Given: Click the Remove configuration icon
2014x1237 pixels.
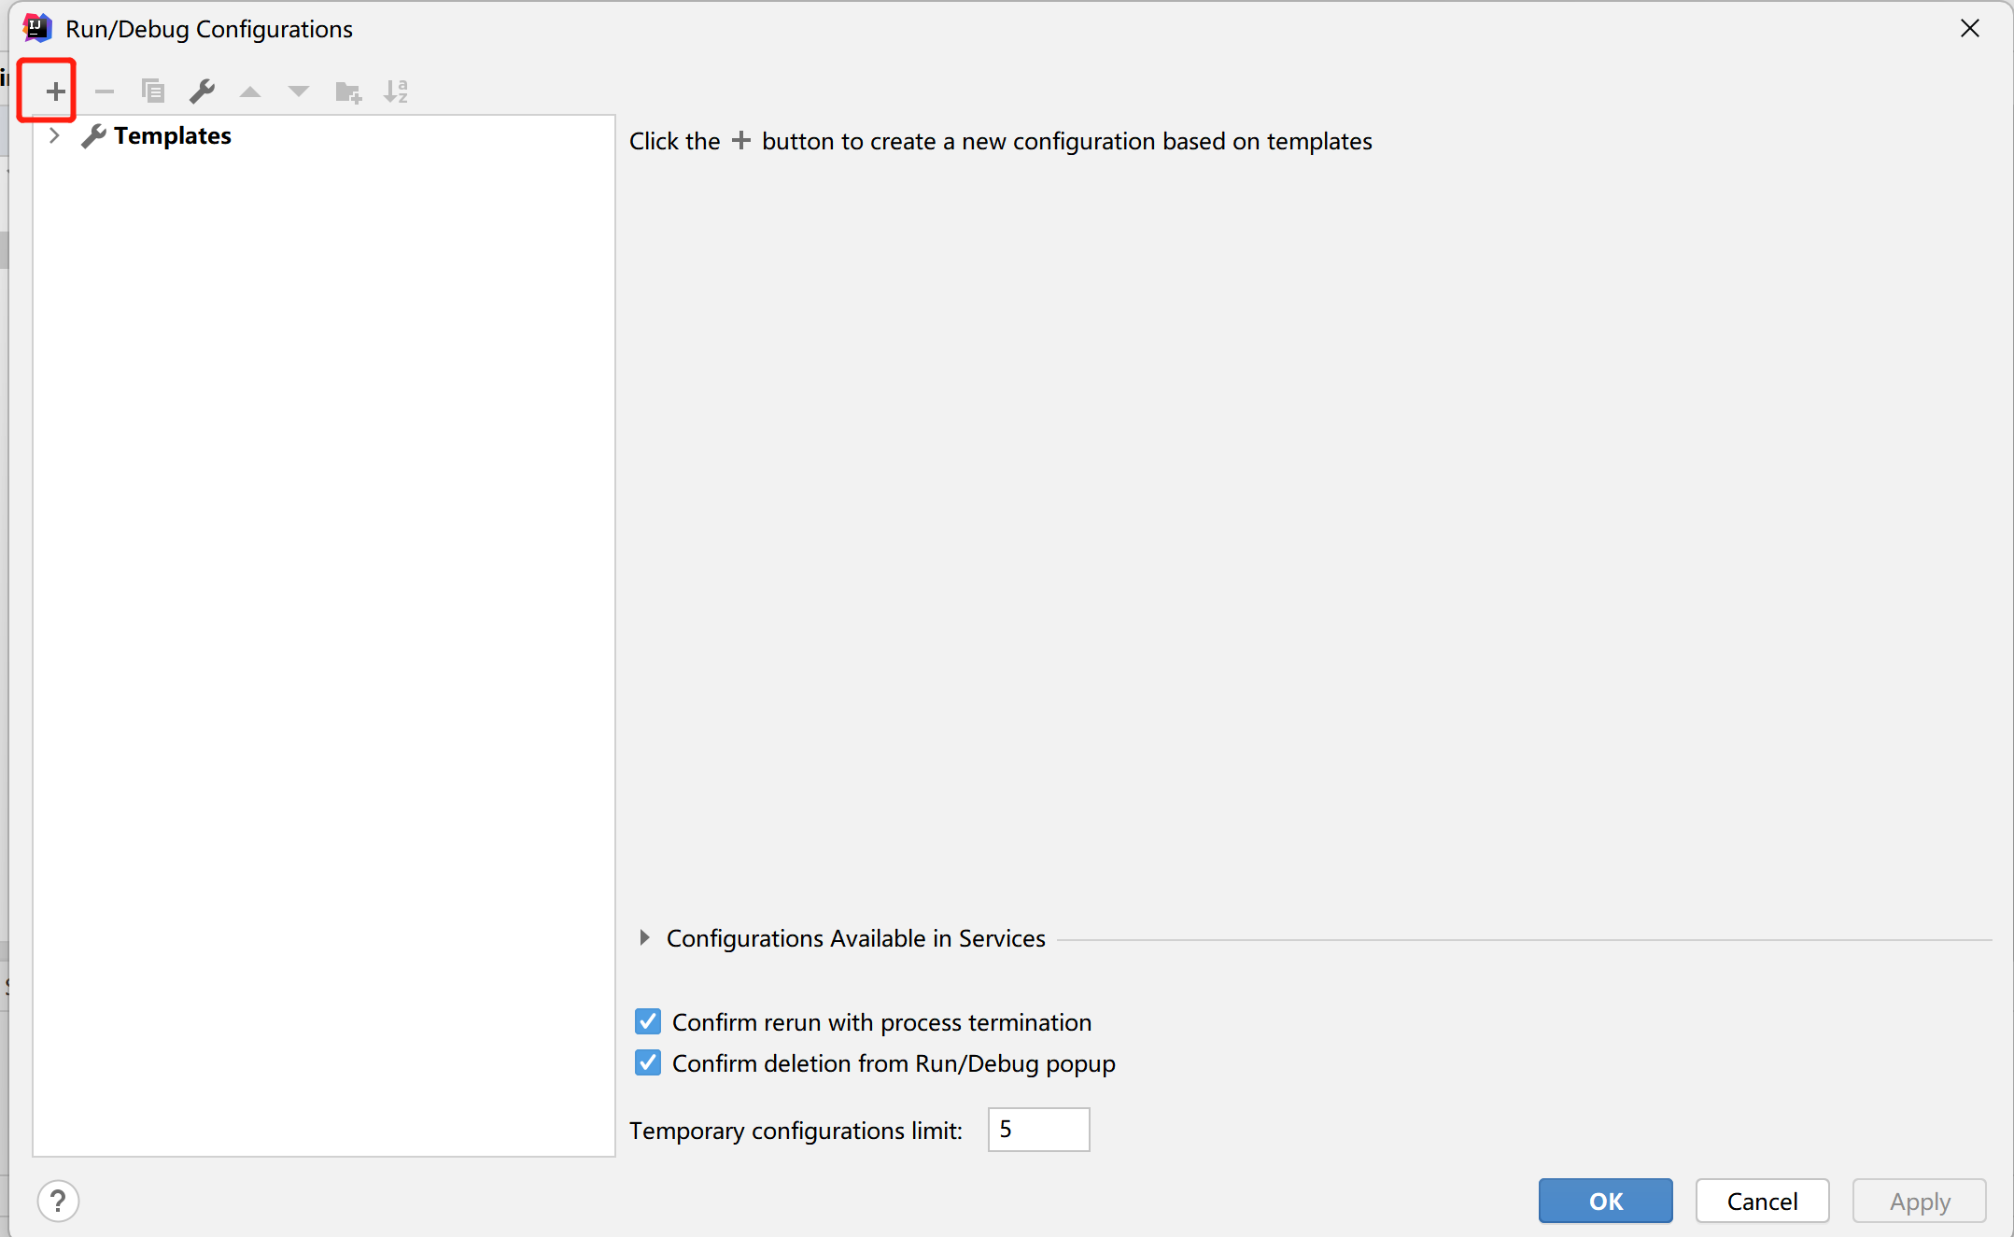Looking at the screenshot, I should pyautogui.click(x=104, y=90).
